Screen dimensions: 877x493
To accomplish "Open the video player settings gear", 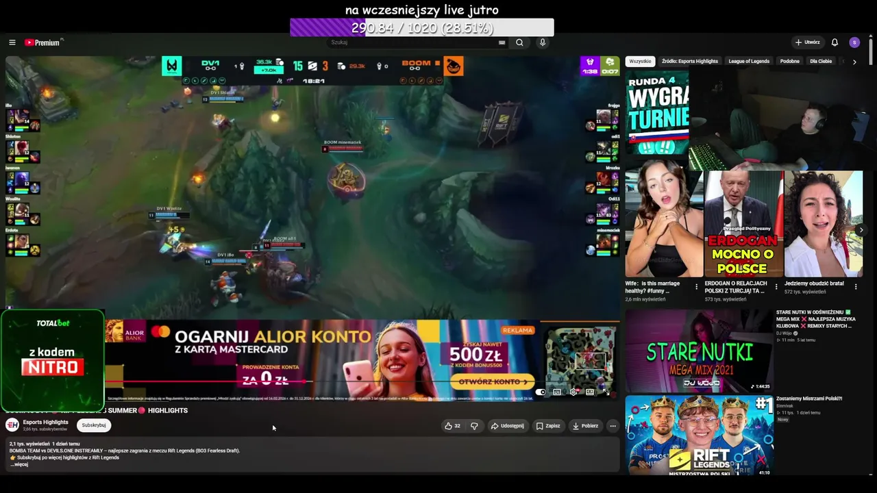I will coord(573,392).
